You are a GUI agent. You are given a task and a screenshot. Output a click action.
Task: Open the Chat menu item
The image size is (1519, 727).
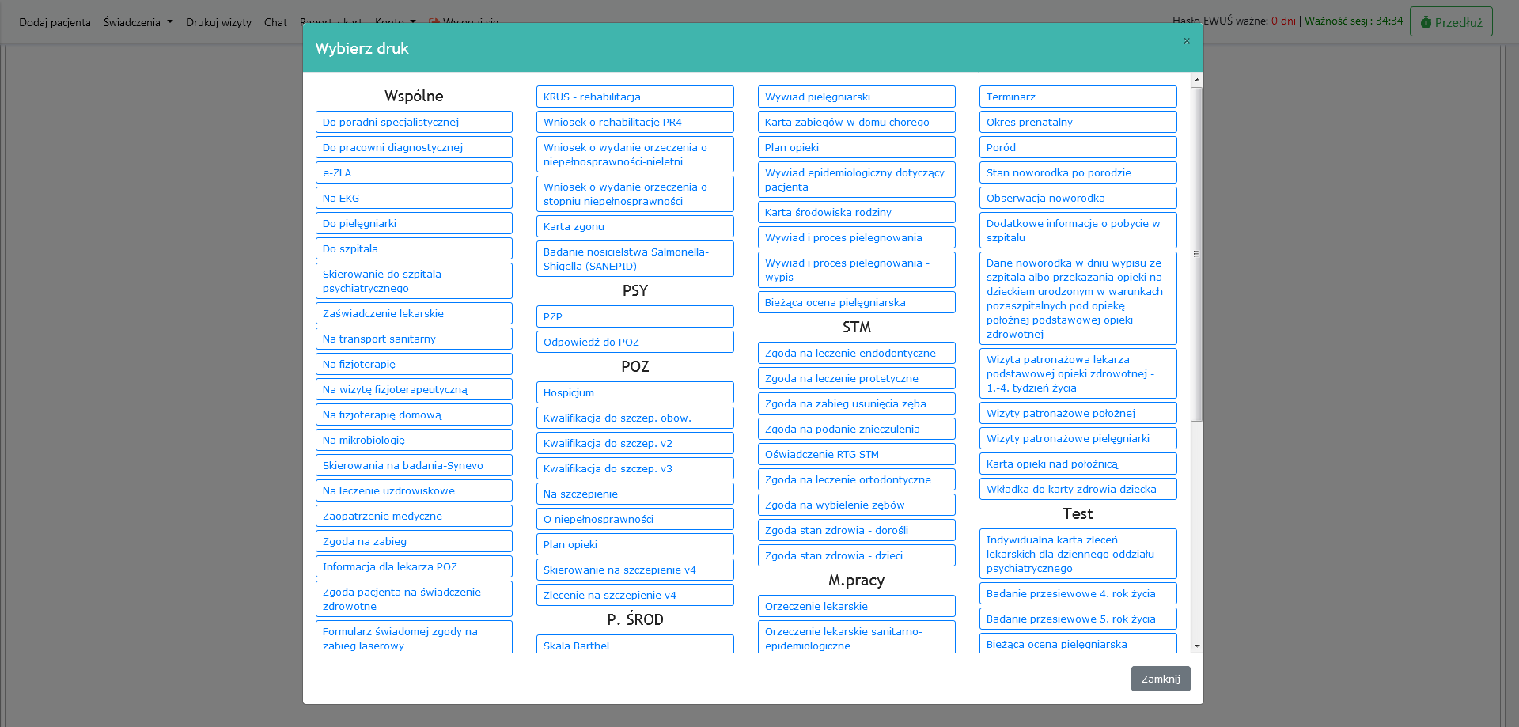[x=275, y=22]
